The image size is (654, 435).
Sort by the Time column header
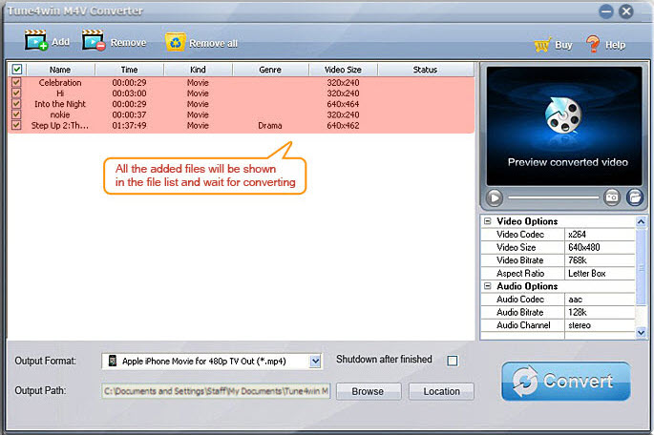(129, 70)
